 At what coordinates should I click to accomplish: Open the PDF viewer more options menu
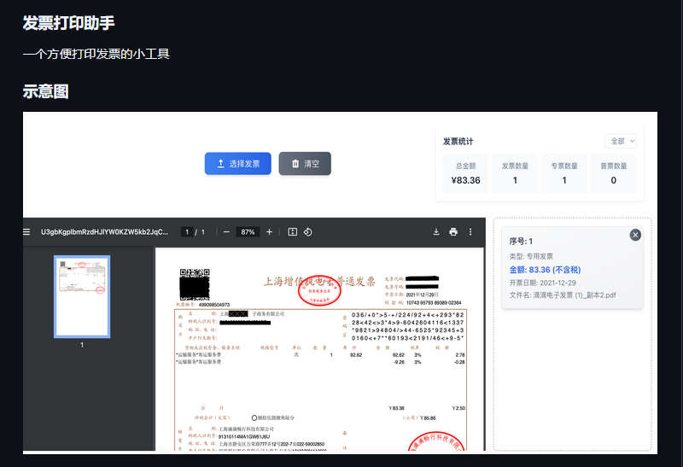(x=470, y=231)
